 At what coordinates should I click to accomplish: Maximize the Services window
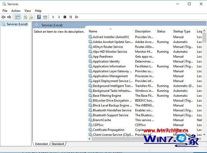pos(189,4)
